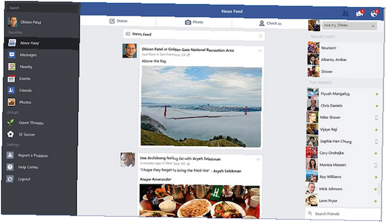The height and width of the screenshot is (222, 387).
Task: Click Monica Mosseri mobile status icon
Action: pyautogui.click(x=376, y=165)
